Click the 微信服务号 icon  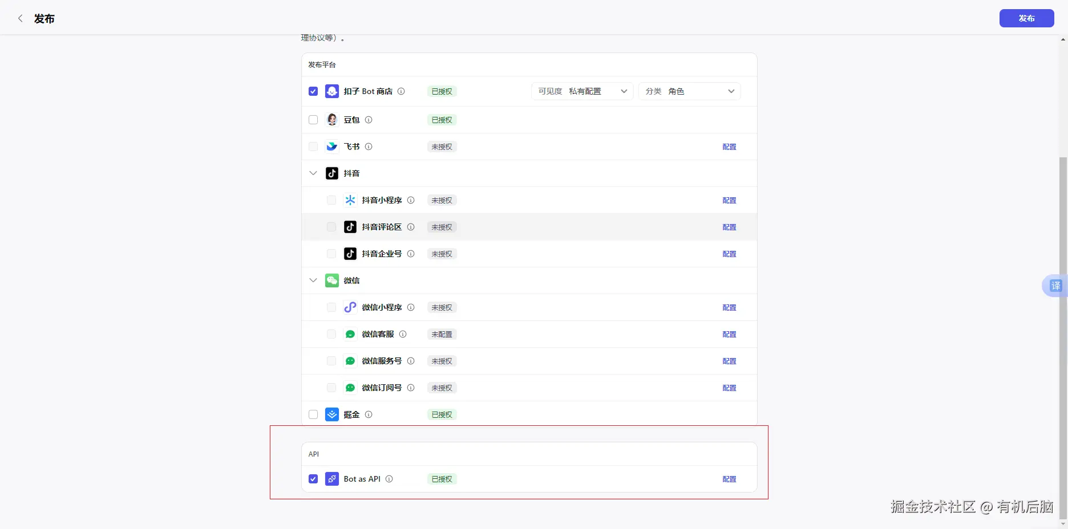[350, 361]
